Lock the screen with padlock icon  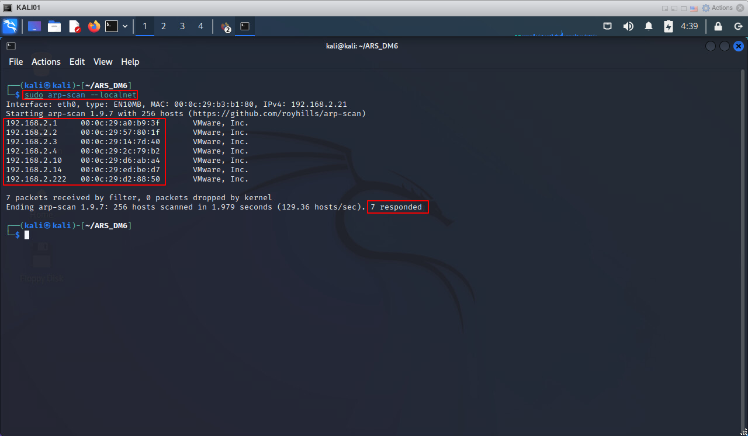(x=718, y=26)
